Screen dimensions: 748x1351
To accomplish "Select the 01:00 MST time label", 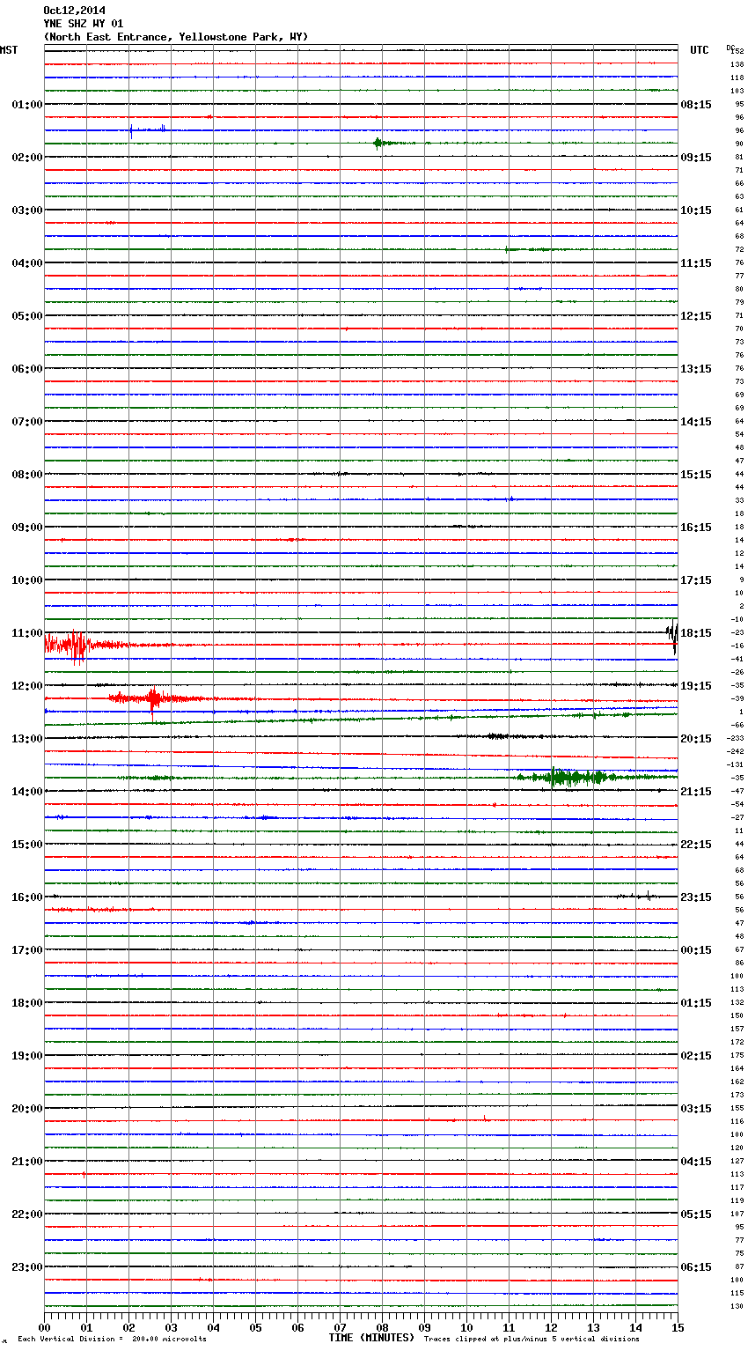I will (x=27, y=105).
